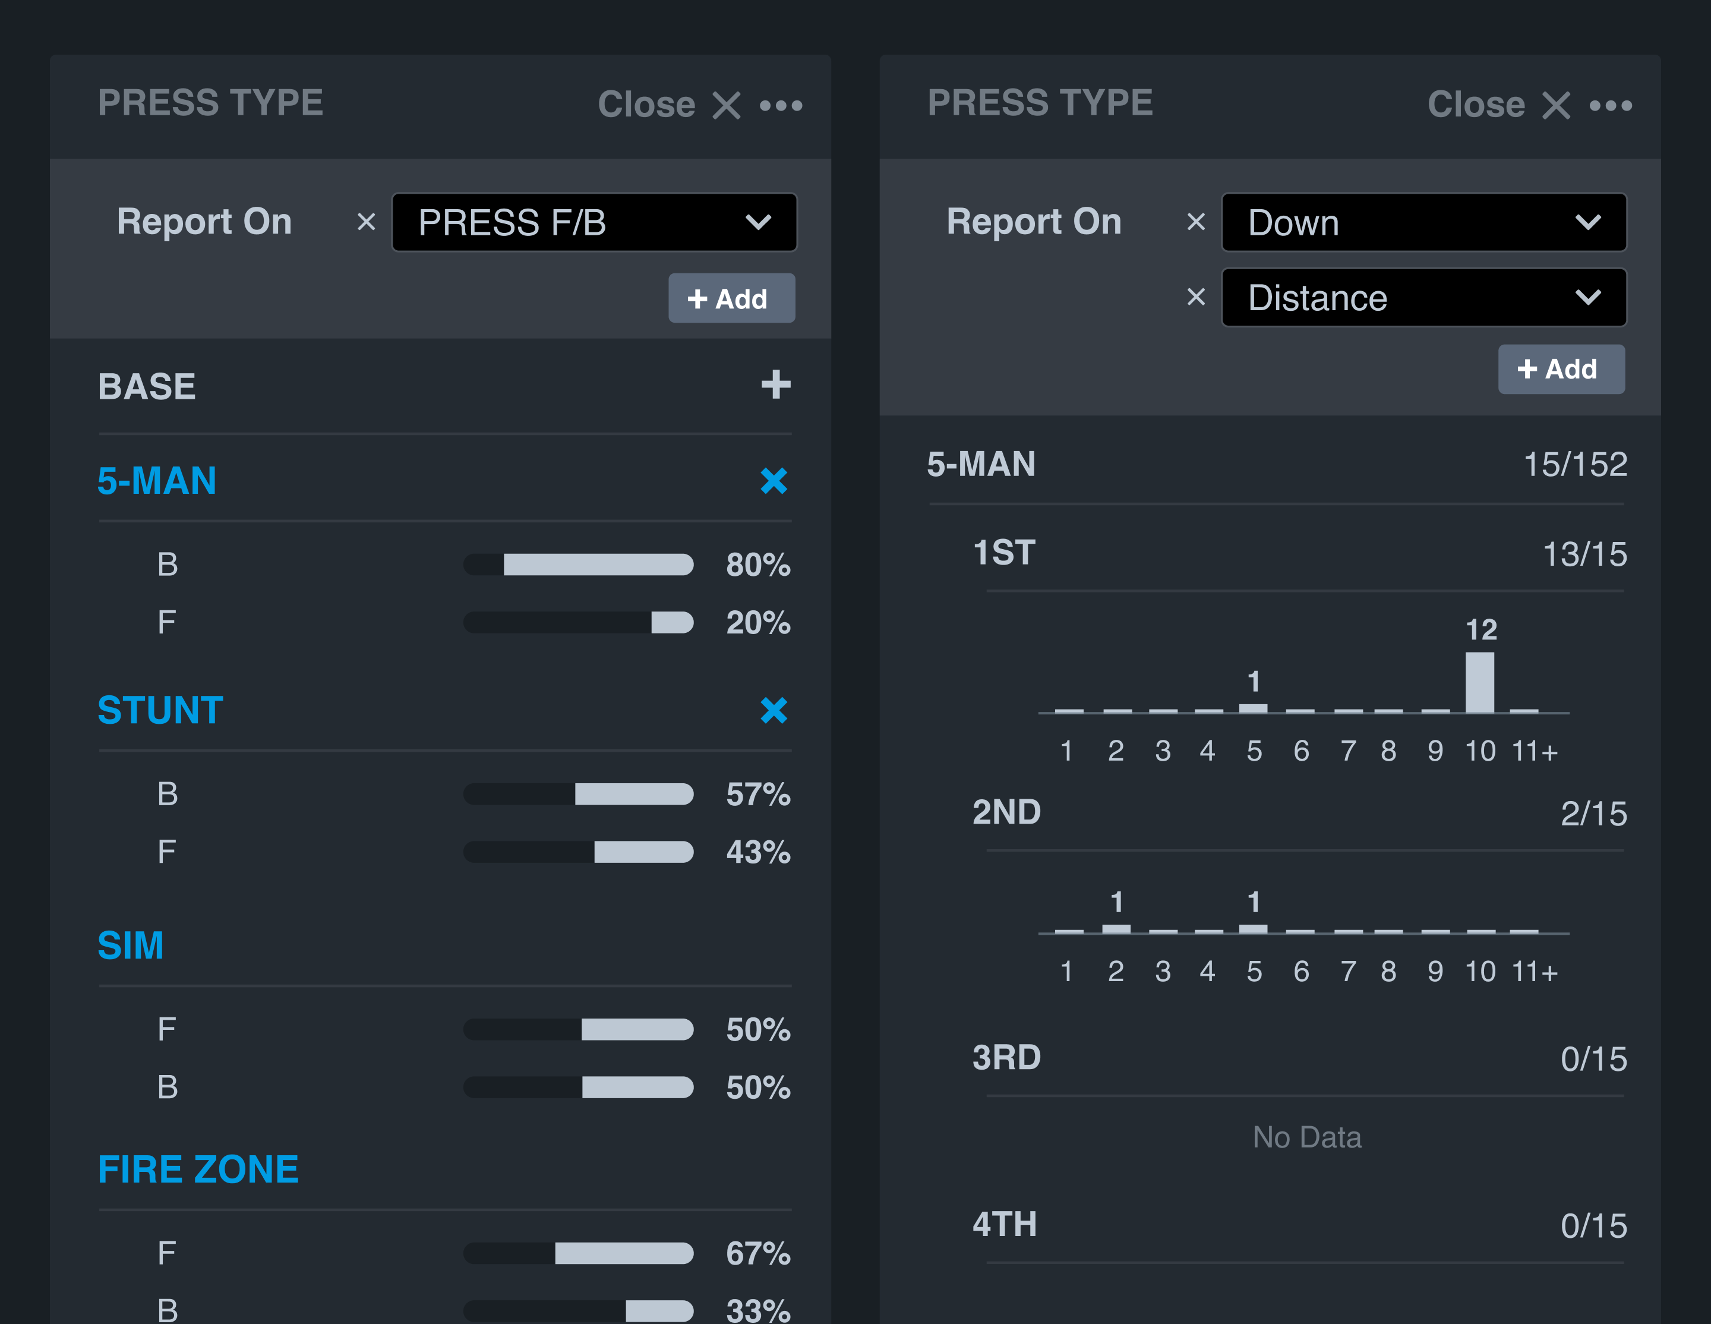
Task: Remove the Distance report field
Action: [x=1195, y=298]
